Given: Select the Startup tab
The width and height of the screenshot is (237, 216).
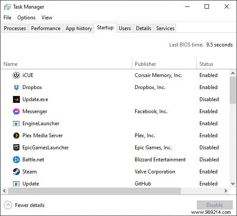Looking at the screenshot, I should (105, 28).
